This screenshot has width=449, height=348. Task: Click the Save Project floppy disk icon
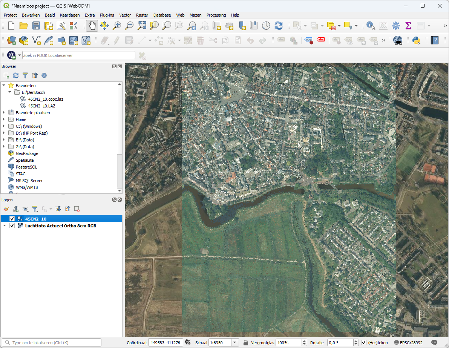point(36,26)
